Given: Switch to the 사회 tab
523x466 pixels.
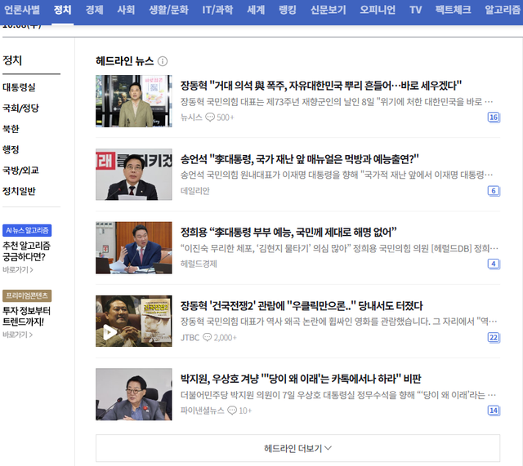Looking at the screenshot, I should click(x=126, y=10).
